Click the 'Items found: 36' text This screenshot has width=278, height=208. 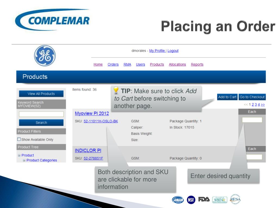coord(84,89)
